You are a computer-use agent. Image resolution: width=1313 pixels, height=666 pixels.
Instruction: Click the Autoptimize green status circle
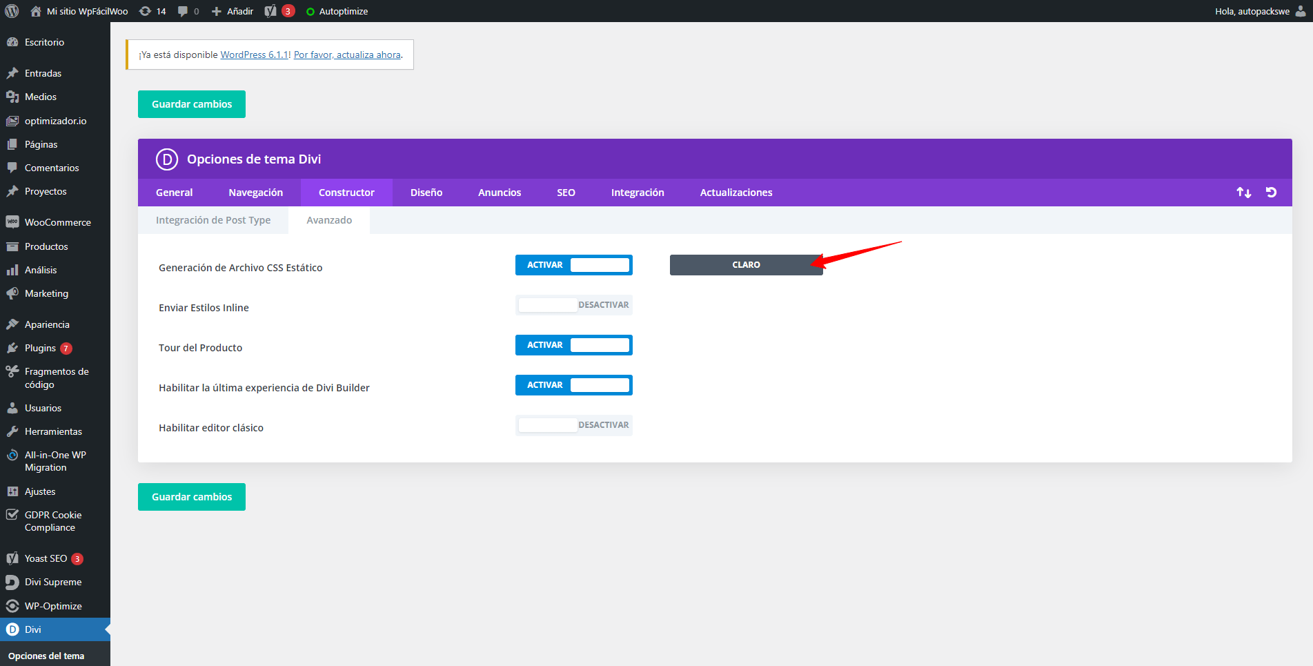[x=310, y=12]
